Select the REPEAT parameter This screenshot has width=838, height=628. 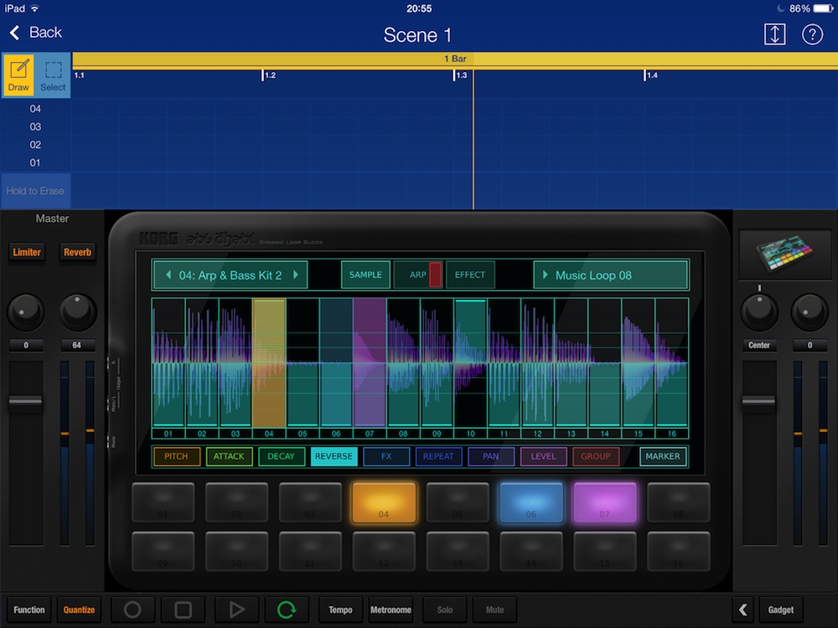(438, 456)
